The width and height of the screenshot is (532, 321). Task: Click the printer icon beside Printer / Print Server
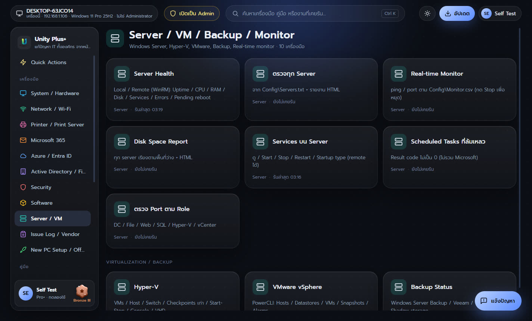pyautogui.click(x=23, y=125)
